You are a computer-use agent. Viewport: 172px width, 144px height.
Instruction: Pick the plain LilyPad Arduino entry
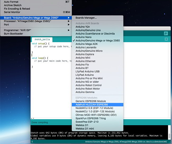click(98, 75)
